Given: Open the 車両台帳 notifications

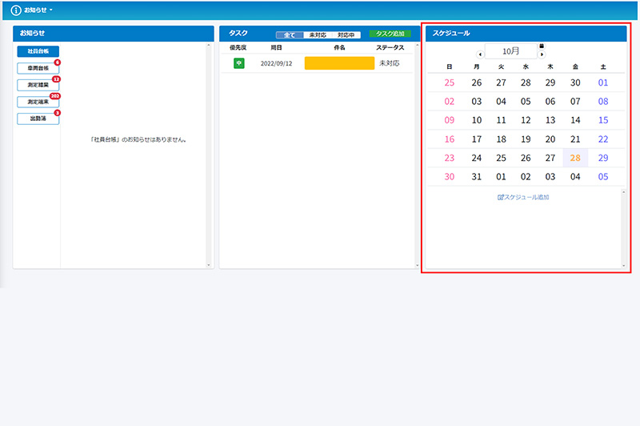Looking at the screenshot, I should [x=38, y=68].
